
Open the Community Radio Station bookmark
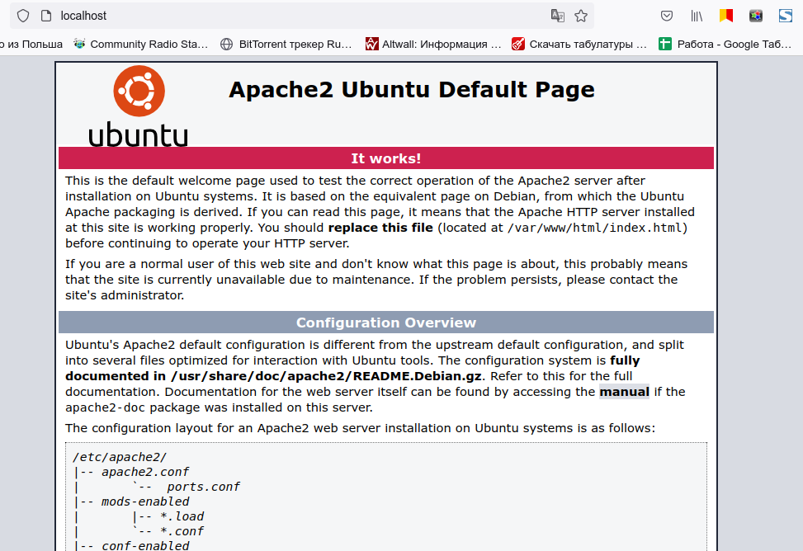coord(141,44)
